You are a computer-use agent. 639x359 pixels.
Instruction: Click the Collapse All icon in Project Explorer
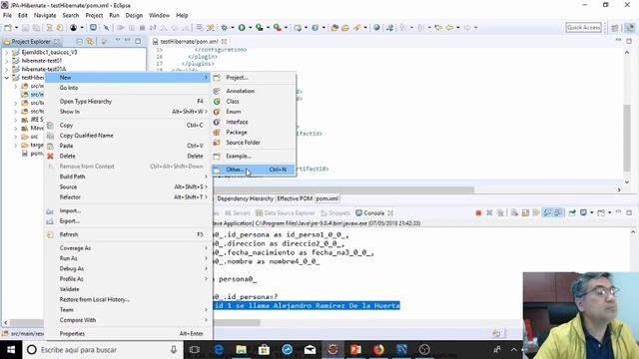(x=80, y=41)
